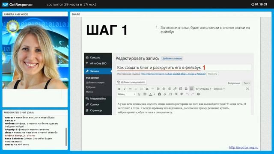
Task: Click Добавить новую button beside the heading
Action: pyautogui.click(x=172, y=59)
